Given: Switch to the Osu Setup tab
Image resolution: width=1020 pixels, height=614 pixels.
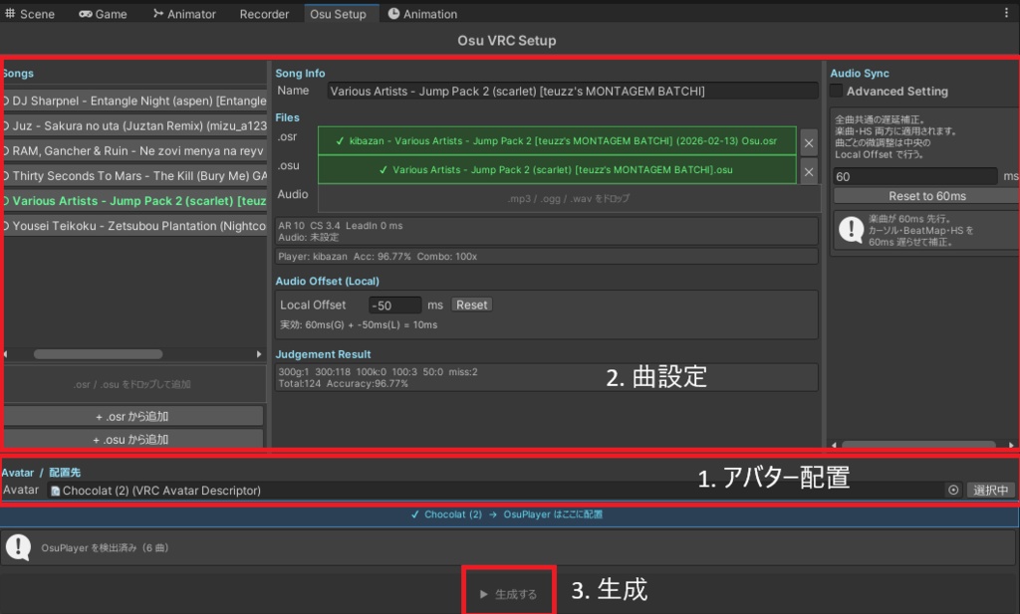Looking at the screenshot, I should pos(340,13).
